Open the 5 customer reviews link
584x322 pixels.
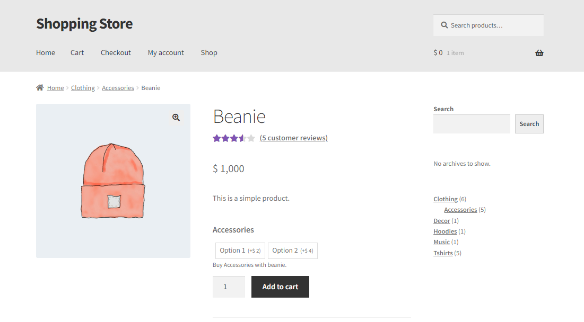click(x=294, y=138)
